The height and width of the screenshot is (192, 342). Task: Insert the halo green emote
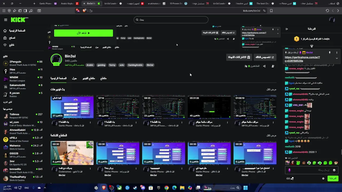(x=298, y=163)
